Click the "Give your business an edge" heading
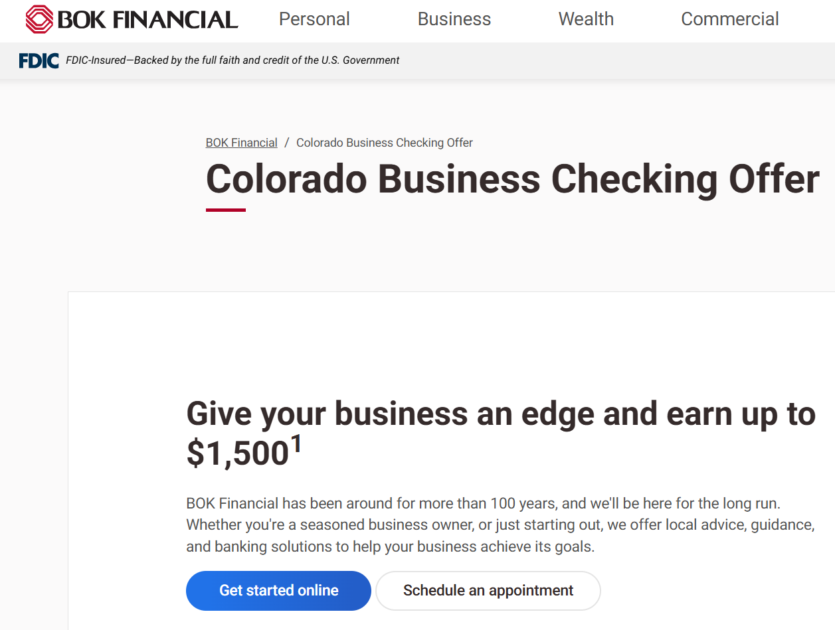The image size is (835, 630). (x=501, y=414)
